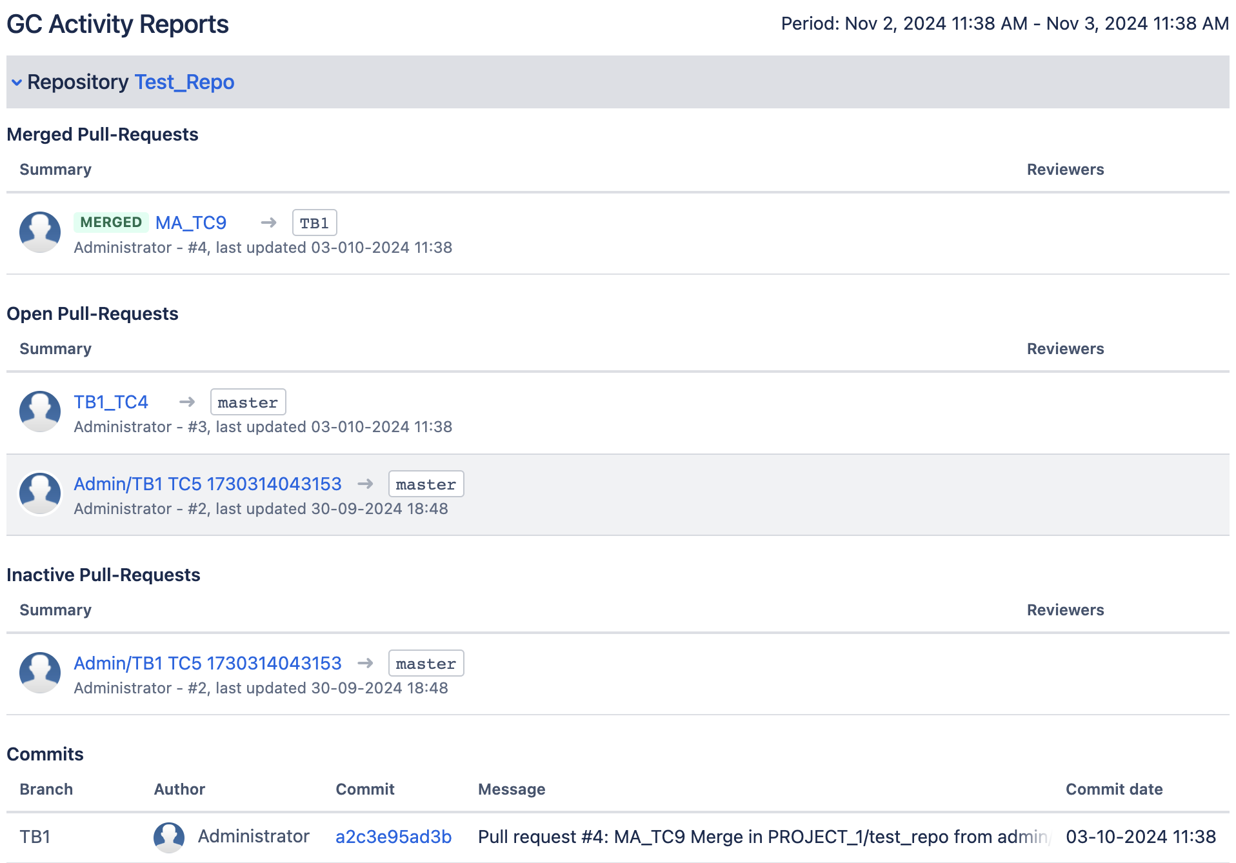
Task: Open the Test_Repo repository link
Action: tap(184, 83)
